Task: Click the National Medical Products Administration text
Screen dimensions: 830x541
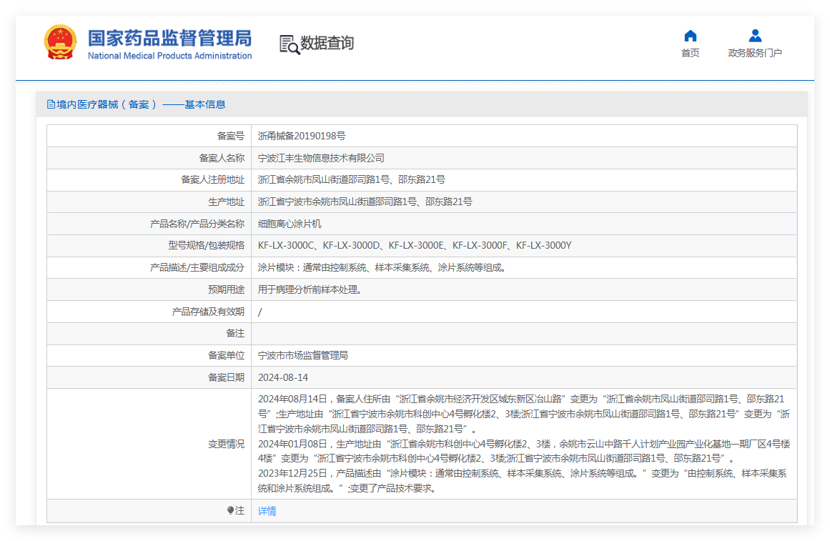Action: [169, 56]
